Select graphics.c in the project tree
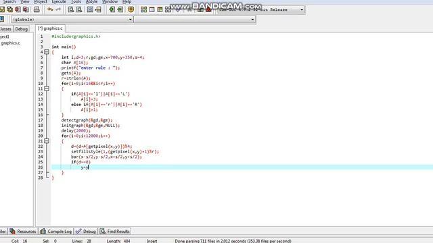The image size is (433, 243). [x=11, y=43]
